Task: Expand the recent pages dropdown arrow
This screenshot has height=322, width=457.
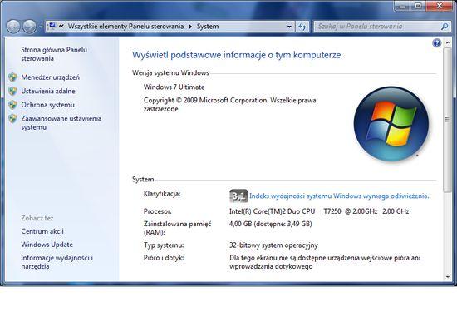Action: point(41,27)
